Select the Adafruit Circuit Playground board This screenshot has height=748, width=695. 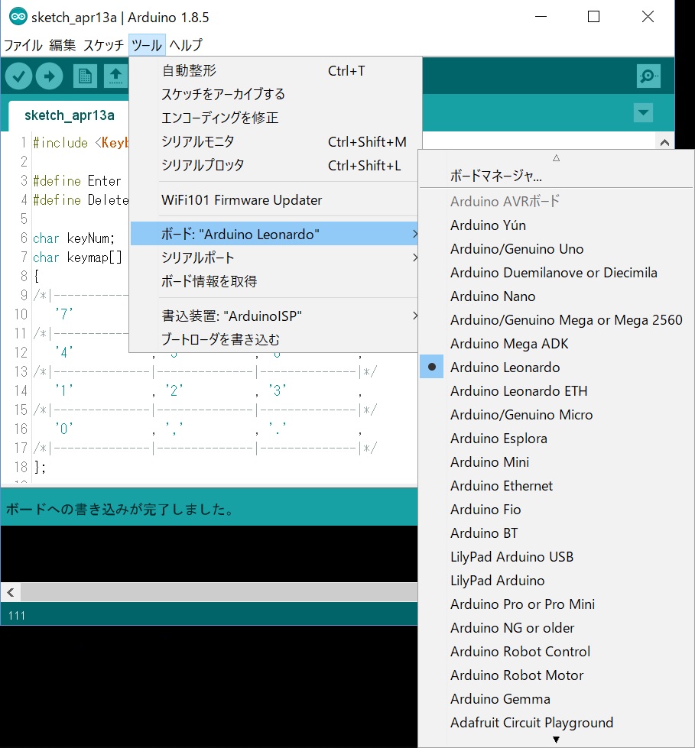point(556,723)
